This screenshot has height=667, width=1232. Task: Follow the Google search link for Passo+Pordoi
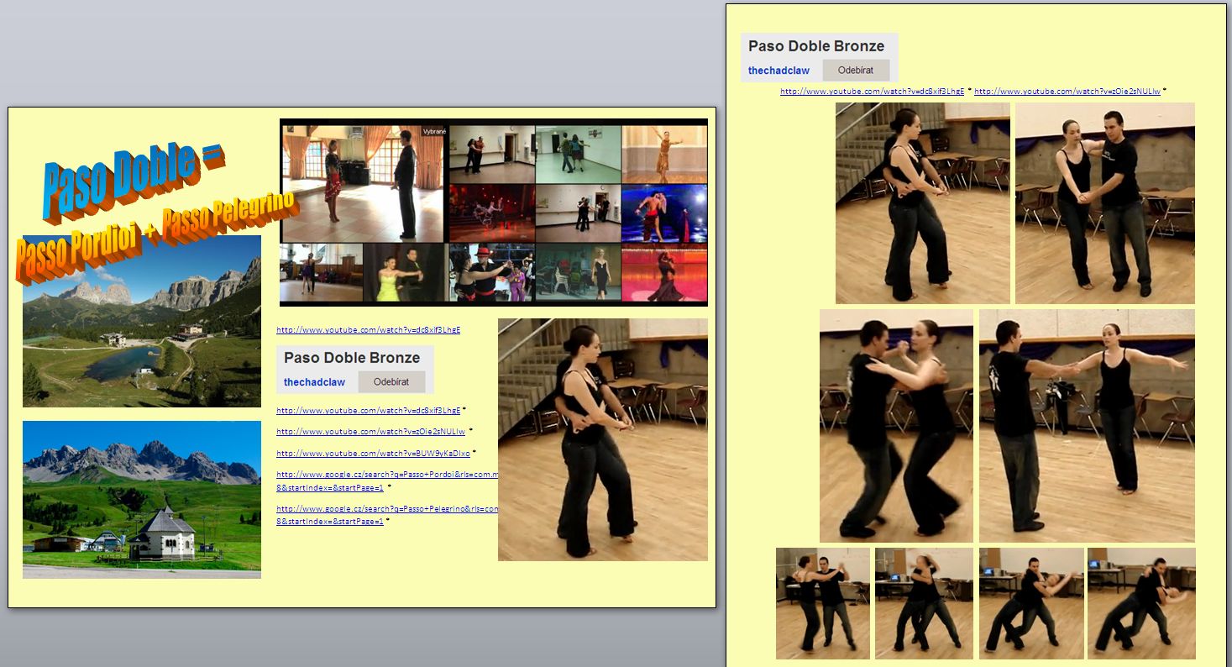point(387,475)
